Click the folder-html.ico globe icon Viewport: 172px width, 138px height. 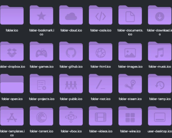pyautogui.click(x=100, y=52)
